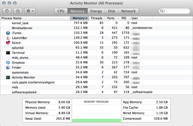Select the systemstats process row
This screenshot has width=193, height=126.
tap(97, 72)
